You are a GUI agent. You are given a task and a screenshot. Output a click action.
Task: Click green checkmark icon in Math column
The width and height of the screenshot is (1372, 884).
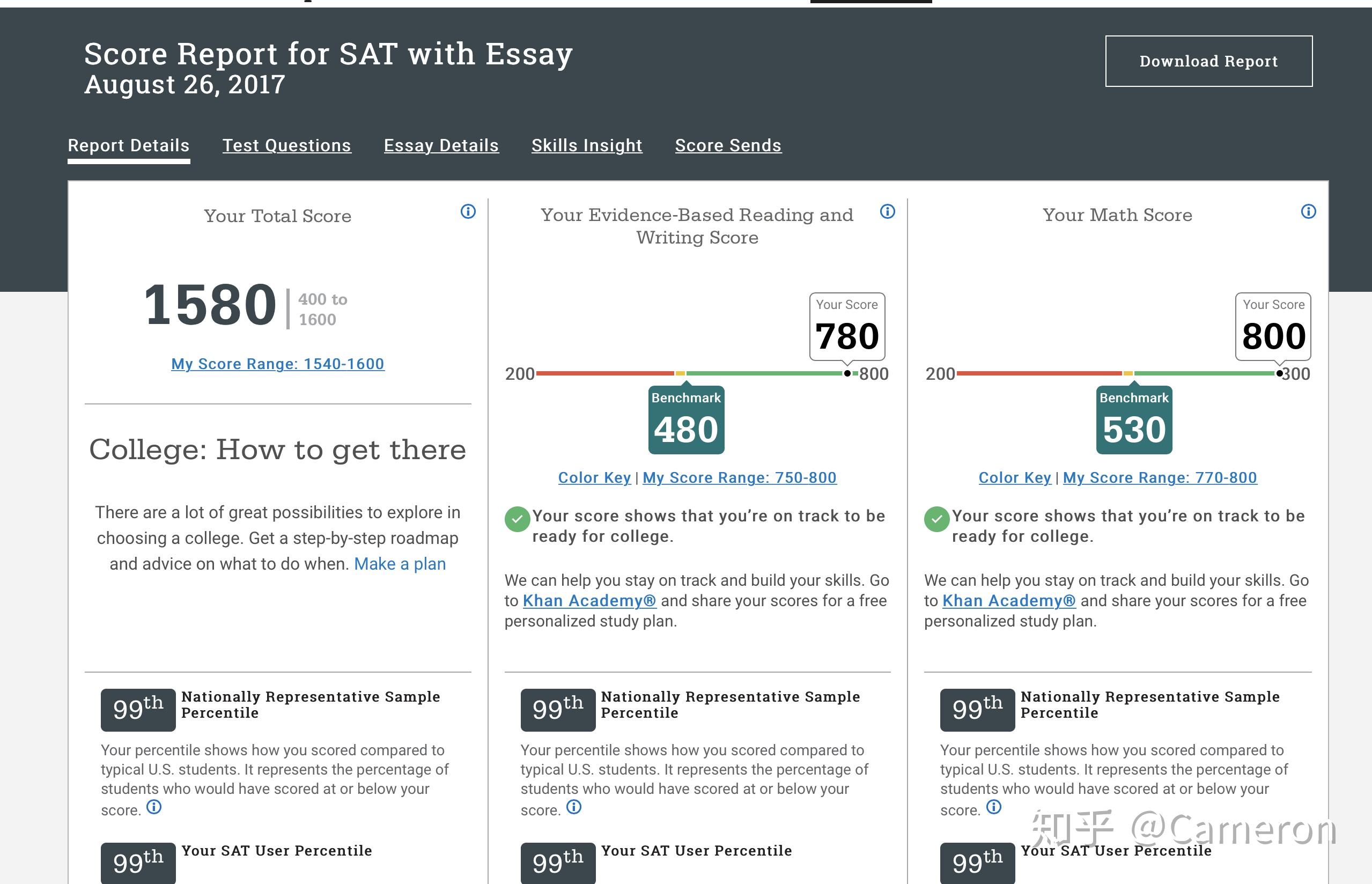[x=936, y=519]
